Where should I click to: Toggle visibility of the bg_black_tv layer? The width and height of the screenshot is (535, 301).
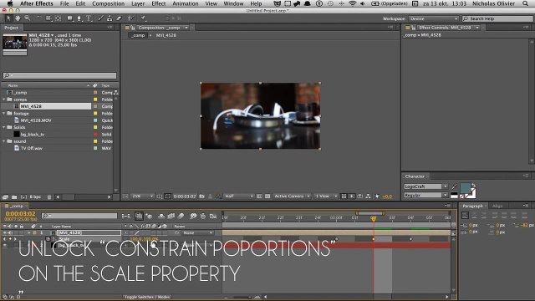click(5, 245)
